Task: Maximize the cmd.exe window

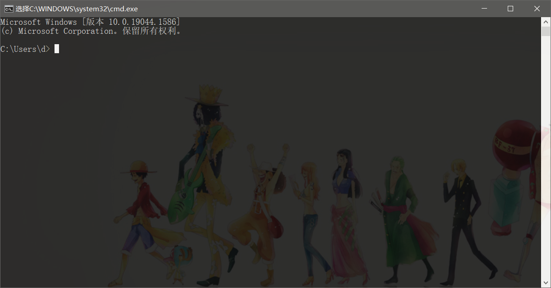Action: coord(510,9)
